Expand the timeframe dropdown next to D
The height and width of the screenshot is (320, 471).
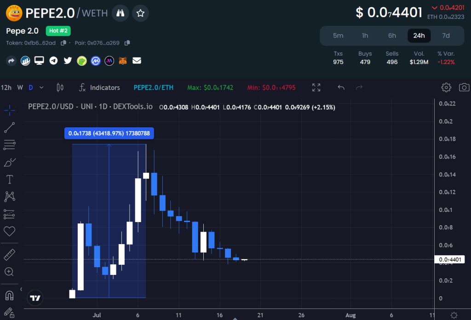(41, 87)
